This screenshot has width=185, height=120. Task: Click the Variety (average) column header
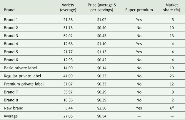click(68, 7)
